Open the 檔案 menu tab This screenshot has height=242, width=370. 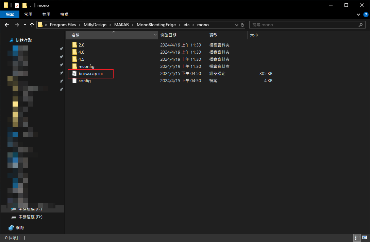coord(10,15)
